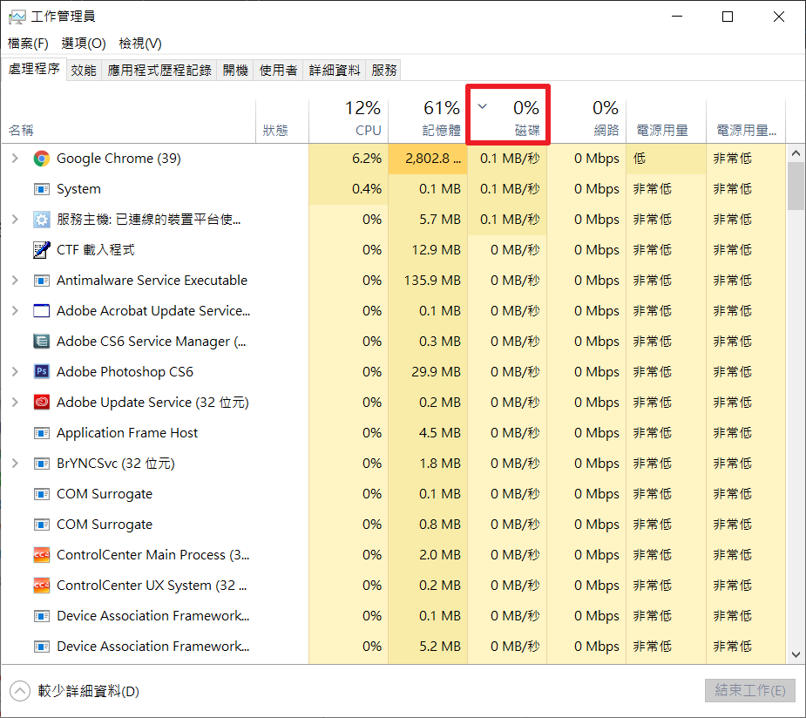Open the 檢視(V) menu
The image size is (806, 718).
(x=140, y=44)
